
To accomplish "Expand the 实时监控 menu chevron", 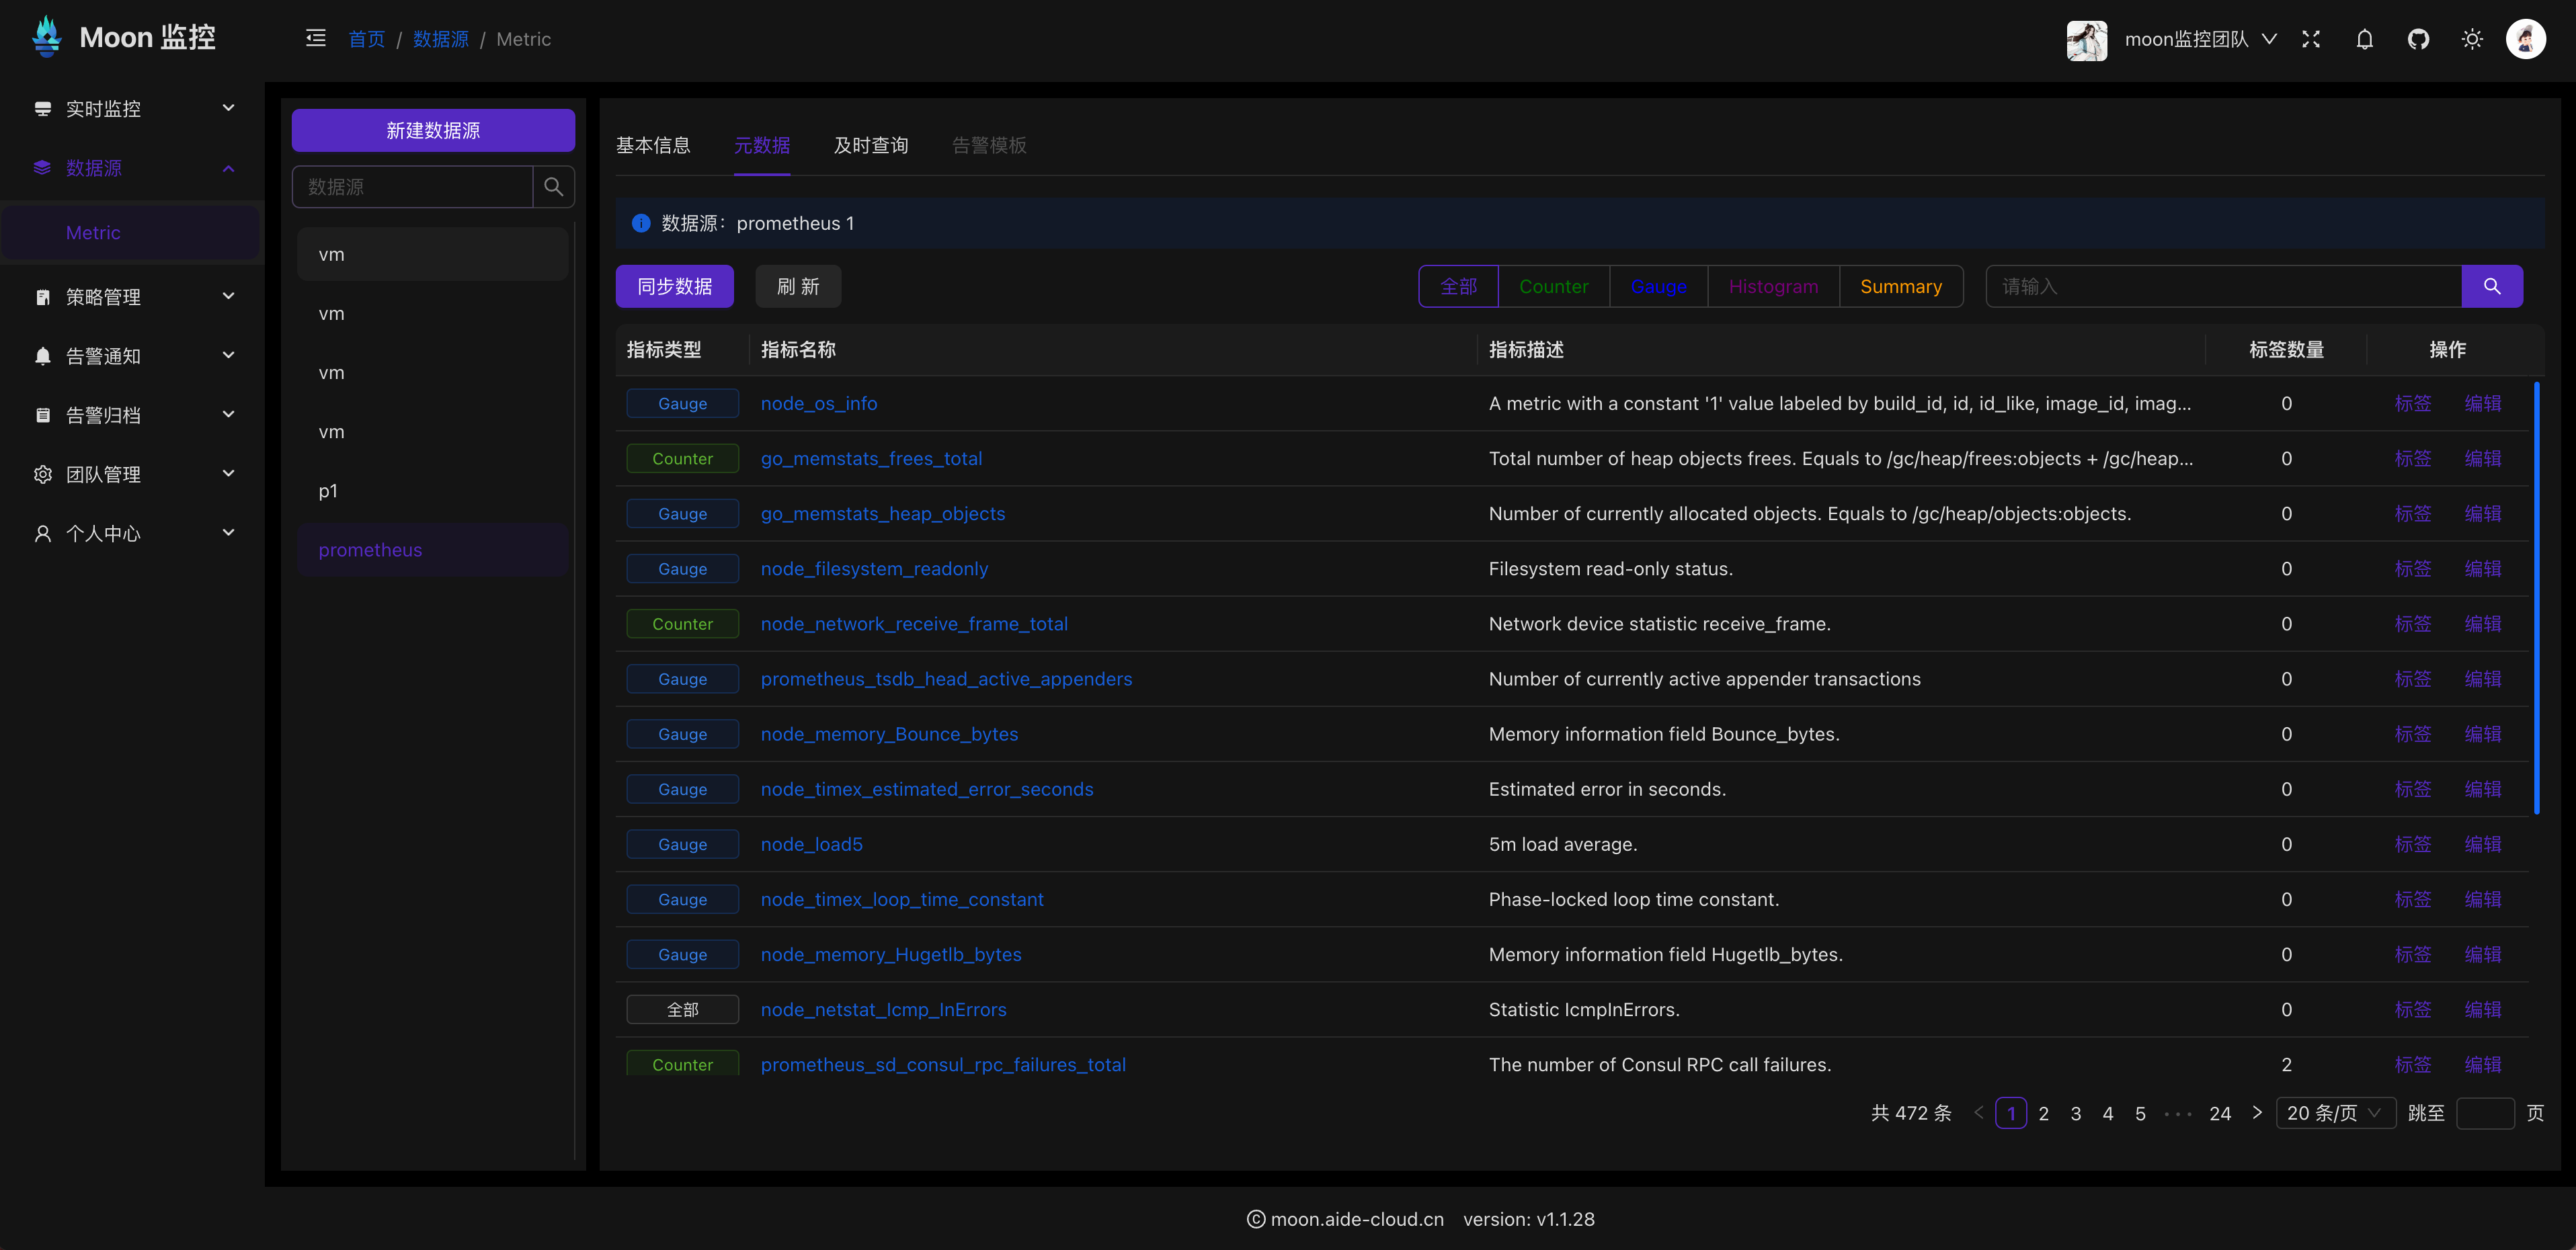I will [x=228, y=108].
